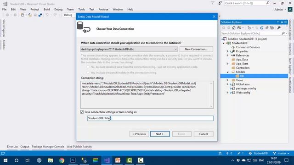Open the Output tab

(25, 147)
